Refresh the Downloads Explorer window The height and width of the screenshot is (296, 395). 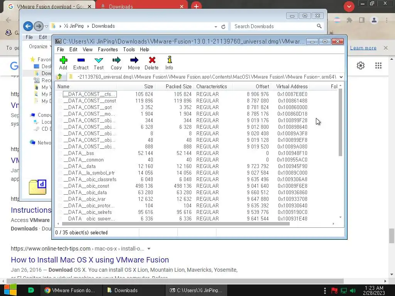point(223,27)
